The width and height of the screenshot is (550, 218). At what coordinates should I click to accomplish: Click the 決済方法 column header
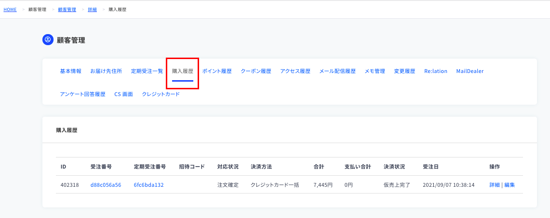(261, 167)
